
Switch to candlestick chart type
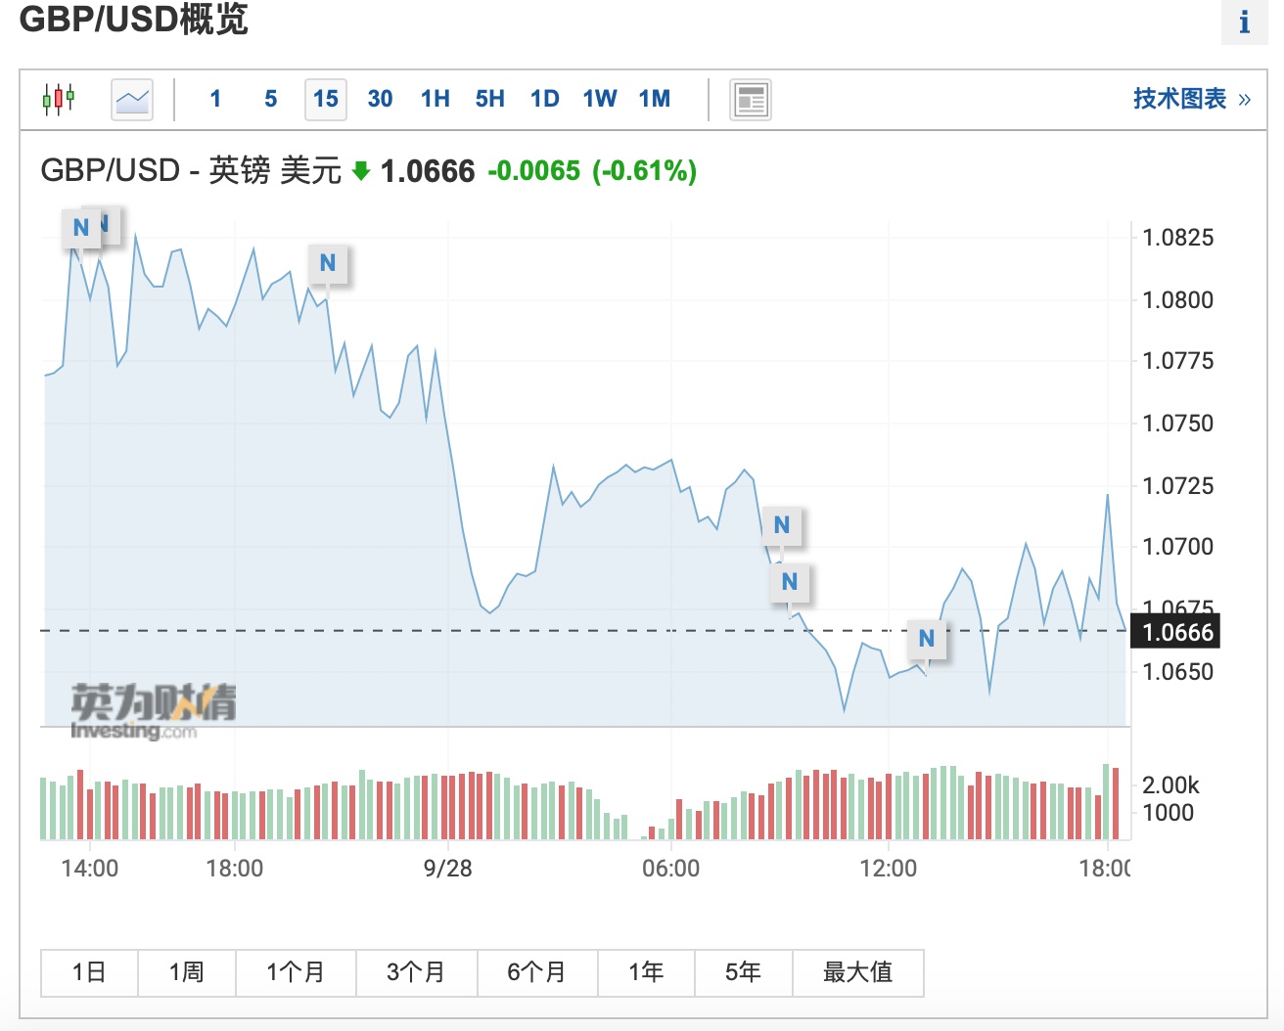[x=59, y=99]
